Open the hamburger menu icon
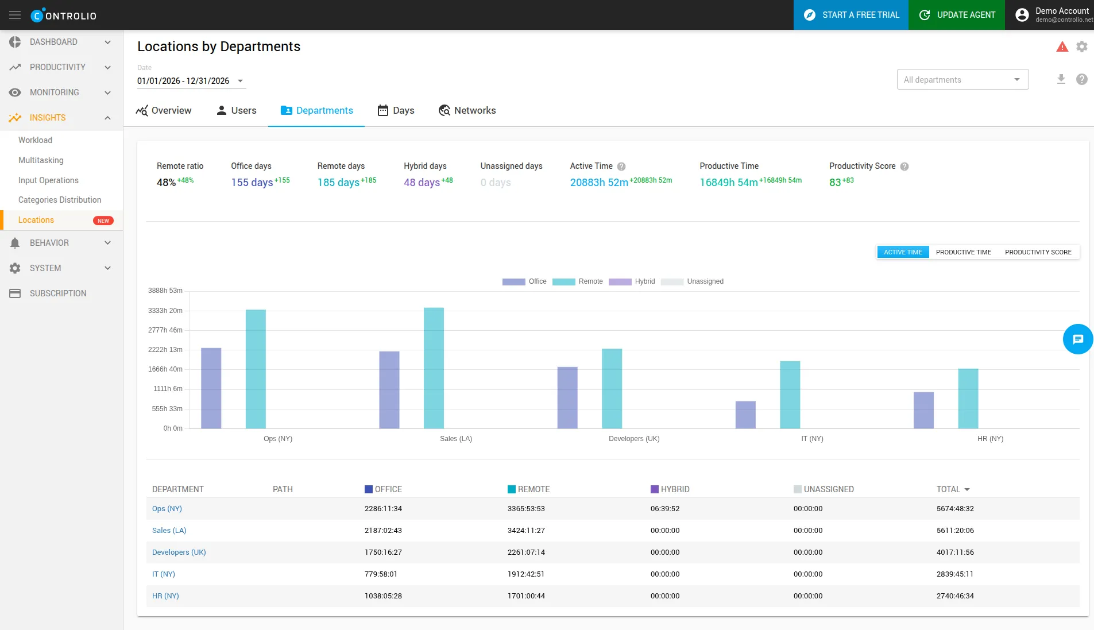1094x630 pixels. tap(15, 15)
